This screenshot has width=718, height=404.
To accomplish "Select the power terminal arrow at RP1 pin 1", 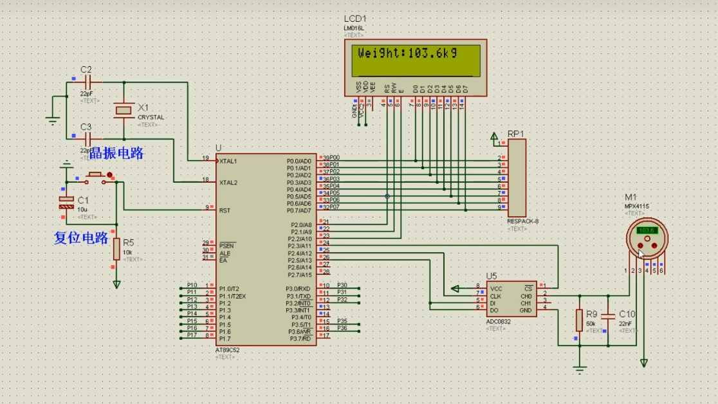I will 494,137.
